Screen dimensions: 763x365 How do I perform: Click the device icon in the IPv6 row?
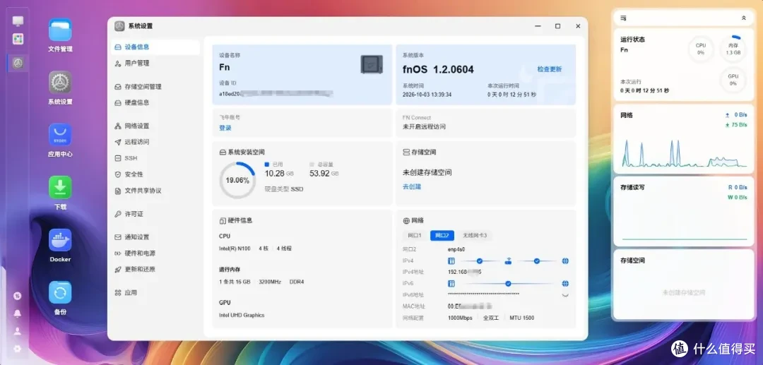(x=451, y=283)
